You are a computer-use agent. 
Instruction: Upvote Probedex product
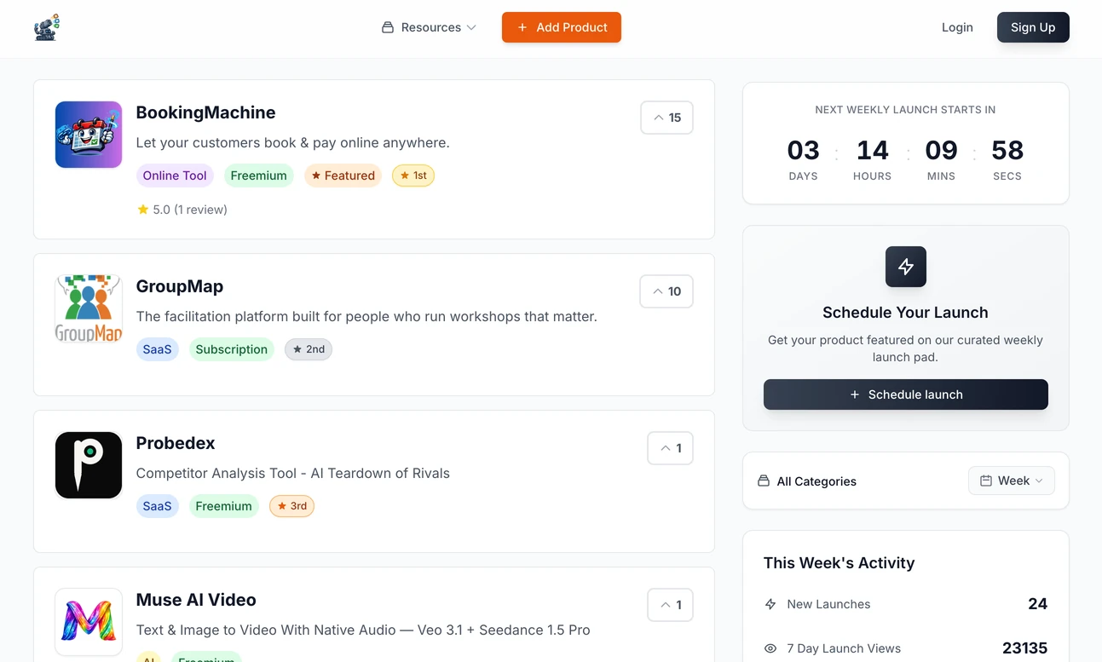pos(670,448)
